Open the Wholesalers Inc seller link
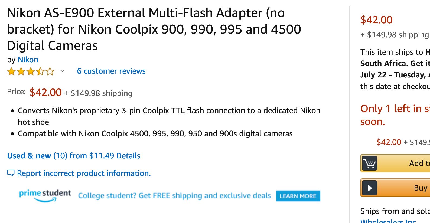This screenshot has height=223, width=430. pos(388,221)
